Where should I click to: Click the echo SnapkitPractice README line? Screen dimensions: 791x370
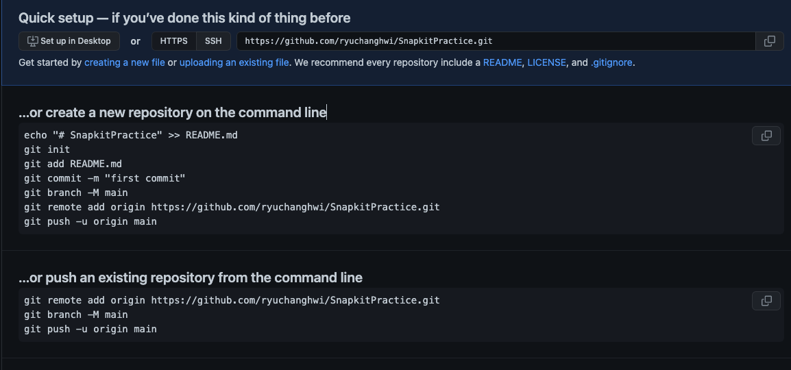click(x=131, y=135)
